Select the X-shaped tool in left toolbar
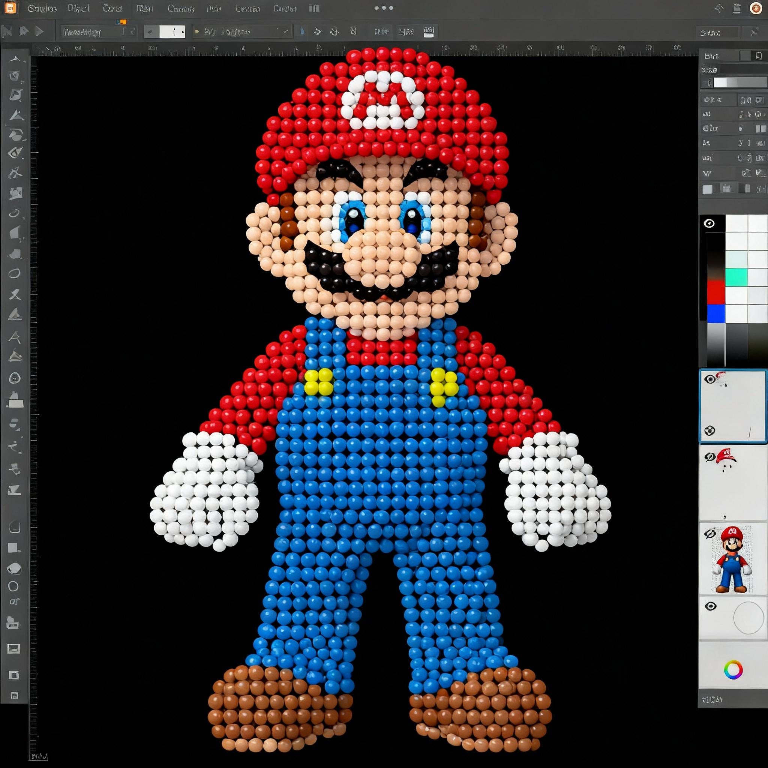Viewport: 768px width, 768px height. pyautogui.click(x=15, y=294)
